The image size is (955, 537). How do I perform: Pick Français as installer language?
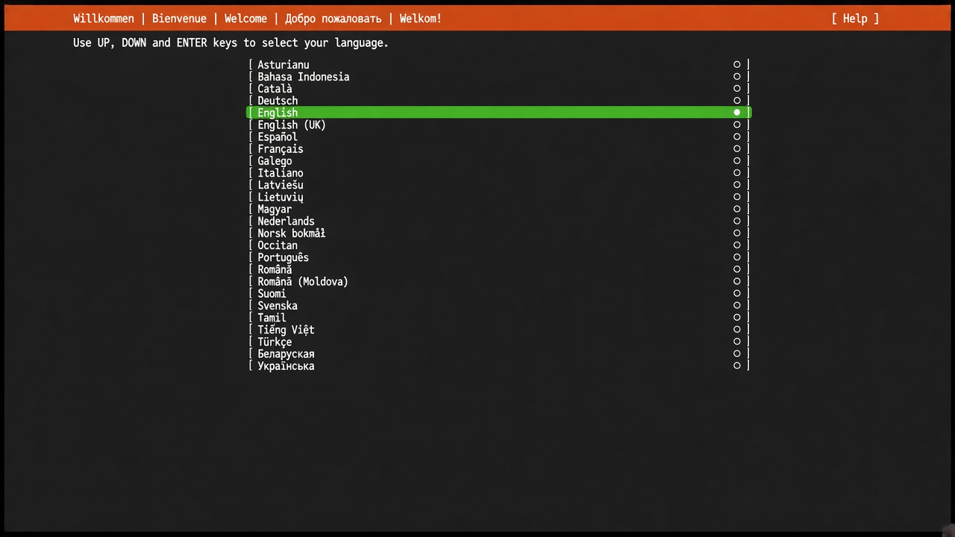click(x=498, y=149)
